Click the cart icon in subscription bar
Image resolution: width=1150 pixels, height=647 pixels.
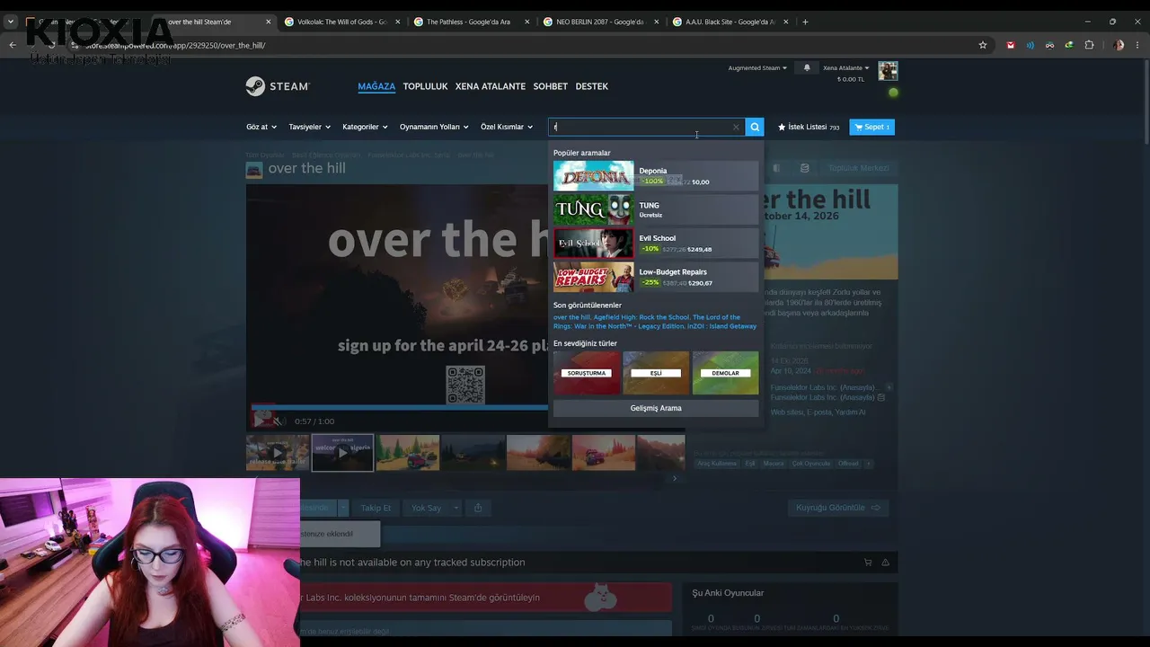(x=868, y=563)
